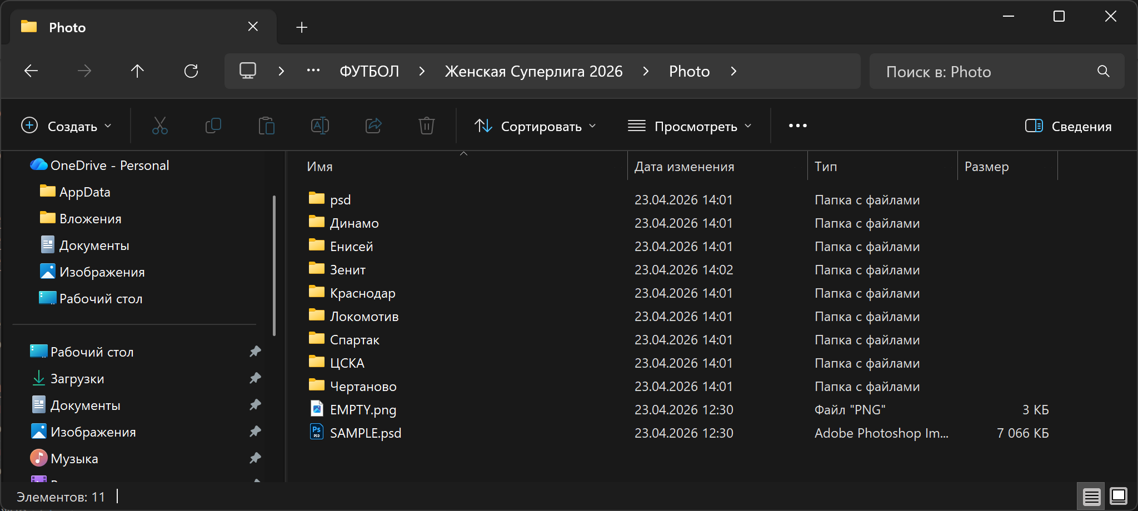Screen dimensions: 1138x511
Task: Expand chevron after Photo breadcrumb
Action: click(x=733, y=71)
